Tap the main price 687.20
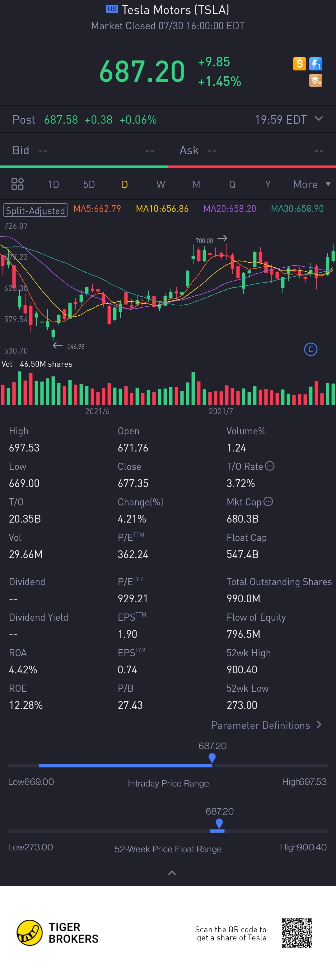The height and width of the screenshot is (980, 336). [142, 71]
